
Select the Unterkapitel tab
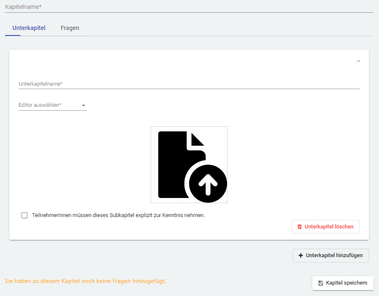coord(29,28)
